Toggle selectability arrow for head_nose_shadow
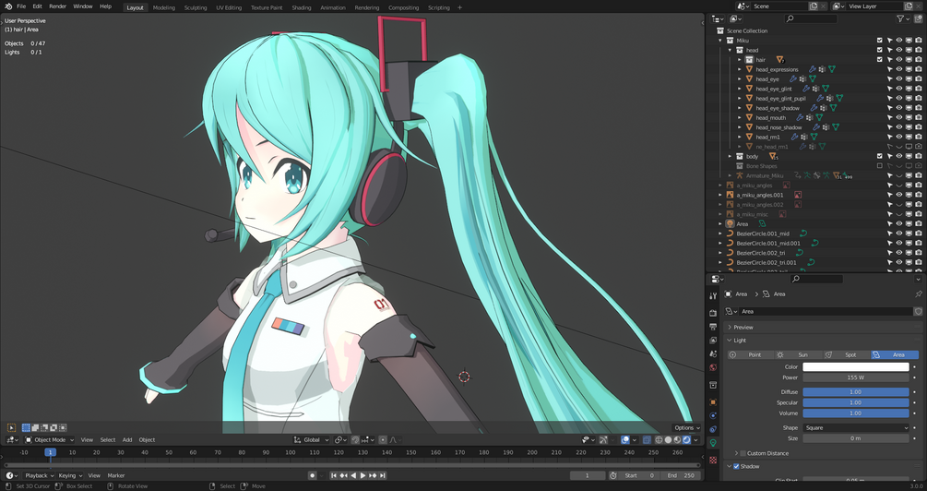The height and width of the screenshot is (491, 927). coord(890,127)
